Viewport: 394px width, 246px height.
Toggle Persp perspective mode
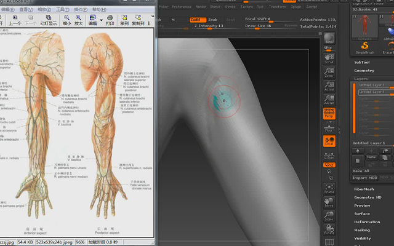329,113
